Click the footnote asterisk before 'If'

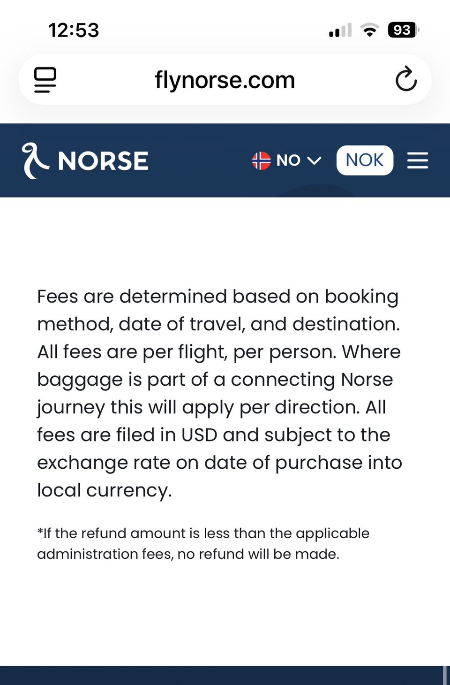click(40, 532)
